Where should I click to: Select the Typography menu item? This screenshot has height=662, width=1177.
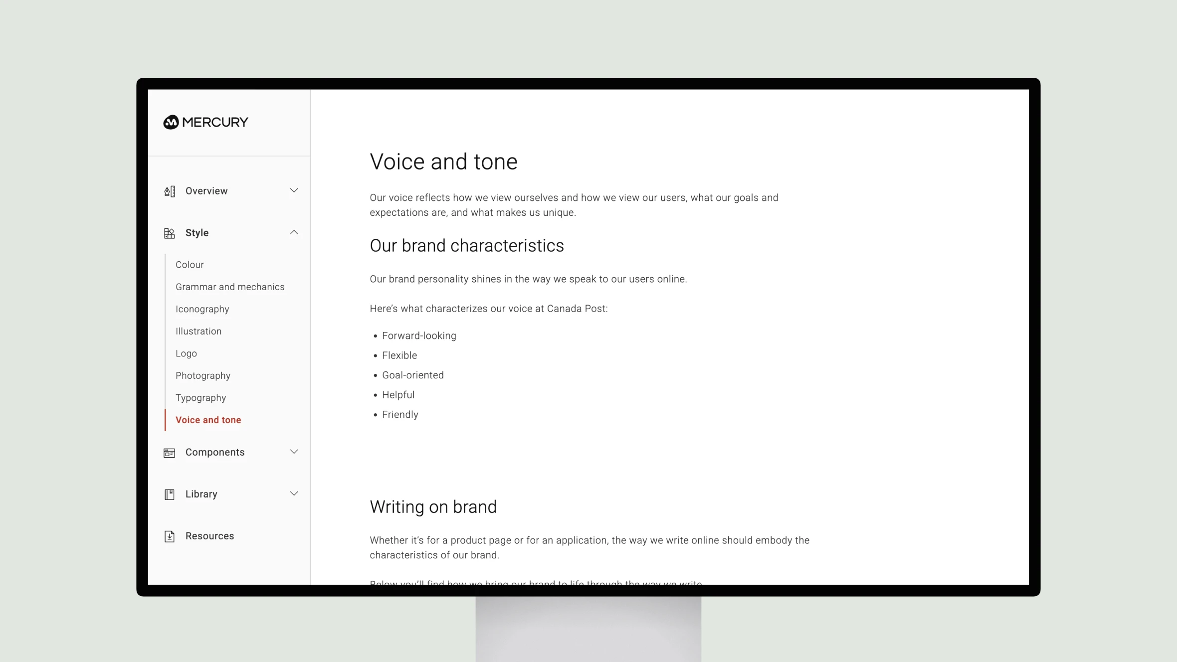pos(200,398)
